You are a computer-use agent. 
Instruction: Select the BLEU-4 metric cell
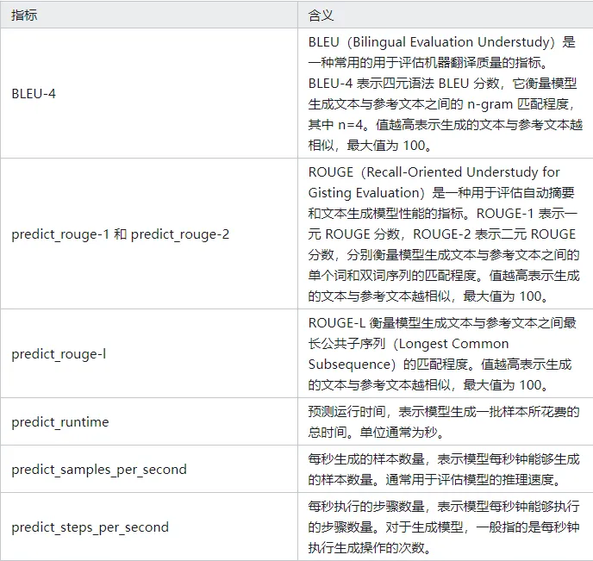[x=149, y=93]
